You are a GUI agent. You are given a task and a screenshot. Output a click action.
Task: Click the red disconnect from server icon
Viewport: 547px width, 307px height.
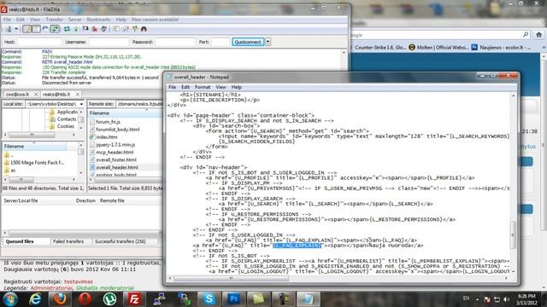coord(95,29)
